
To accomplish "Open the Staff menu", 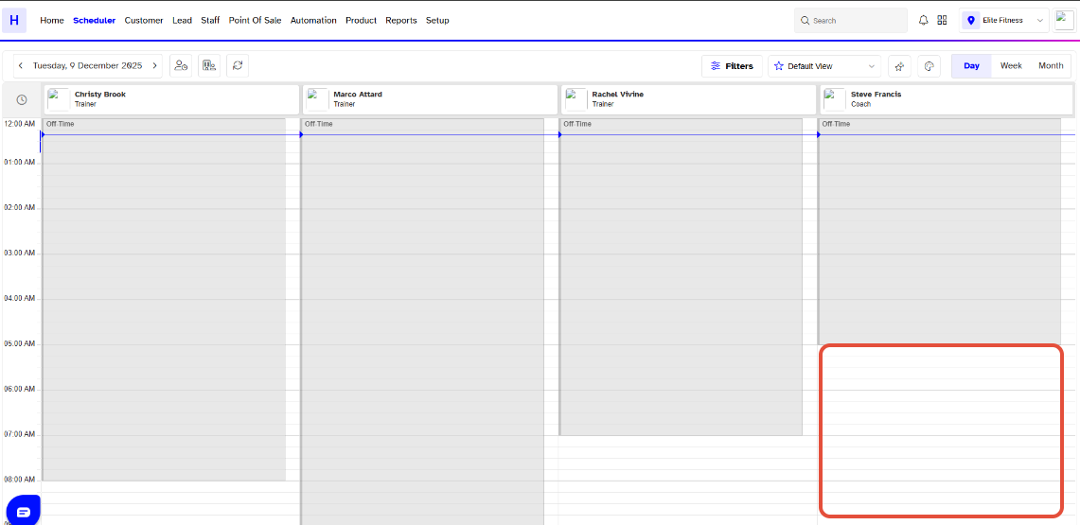I will (x=210, y=21).
